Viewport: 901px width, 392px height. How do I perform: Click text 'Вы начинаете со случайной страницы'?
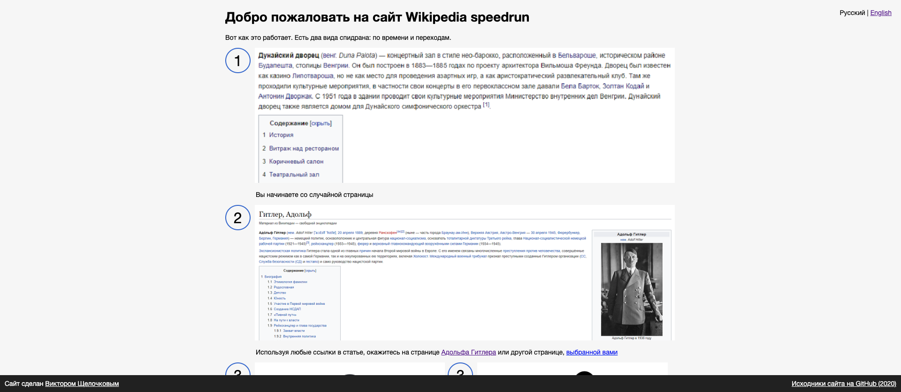click(314, 195)
